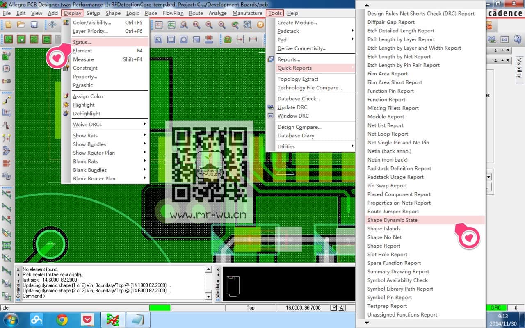The height and width of the screenshot is (328, 525).
Task: Choose Database Check... entry
Action: coord(299,99)
